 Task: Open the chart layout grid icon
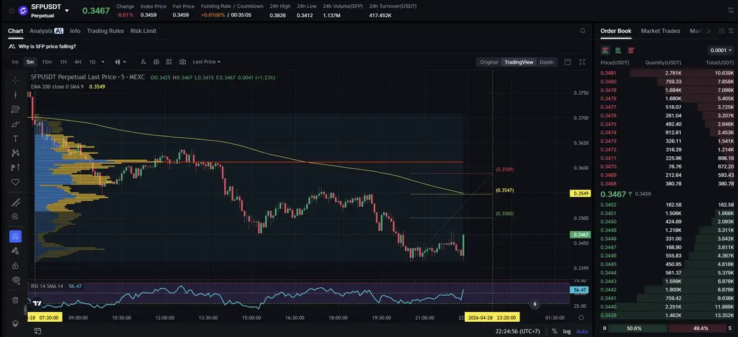coord(169,61)
